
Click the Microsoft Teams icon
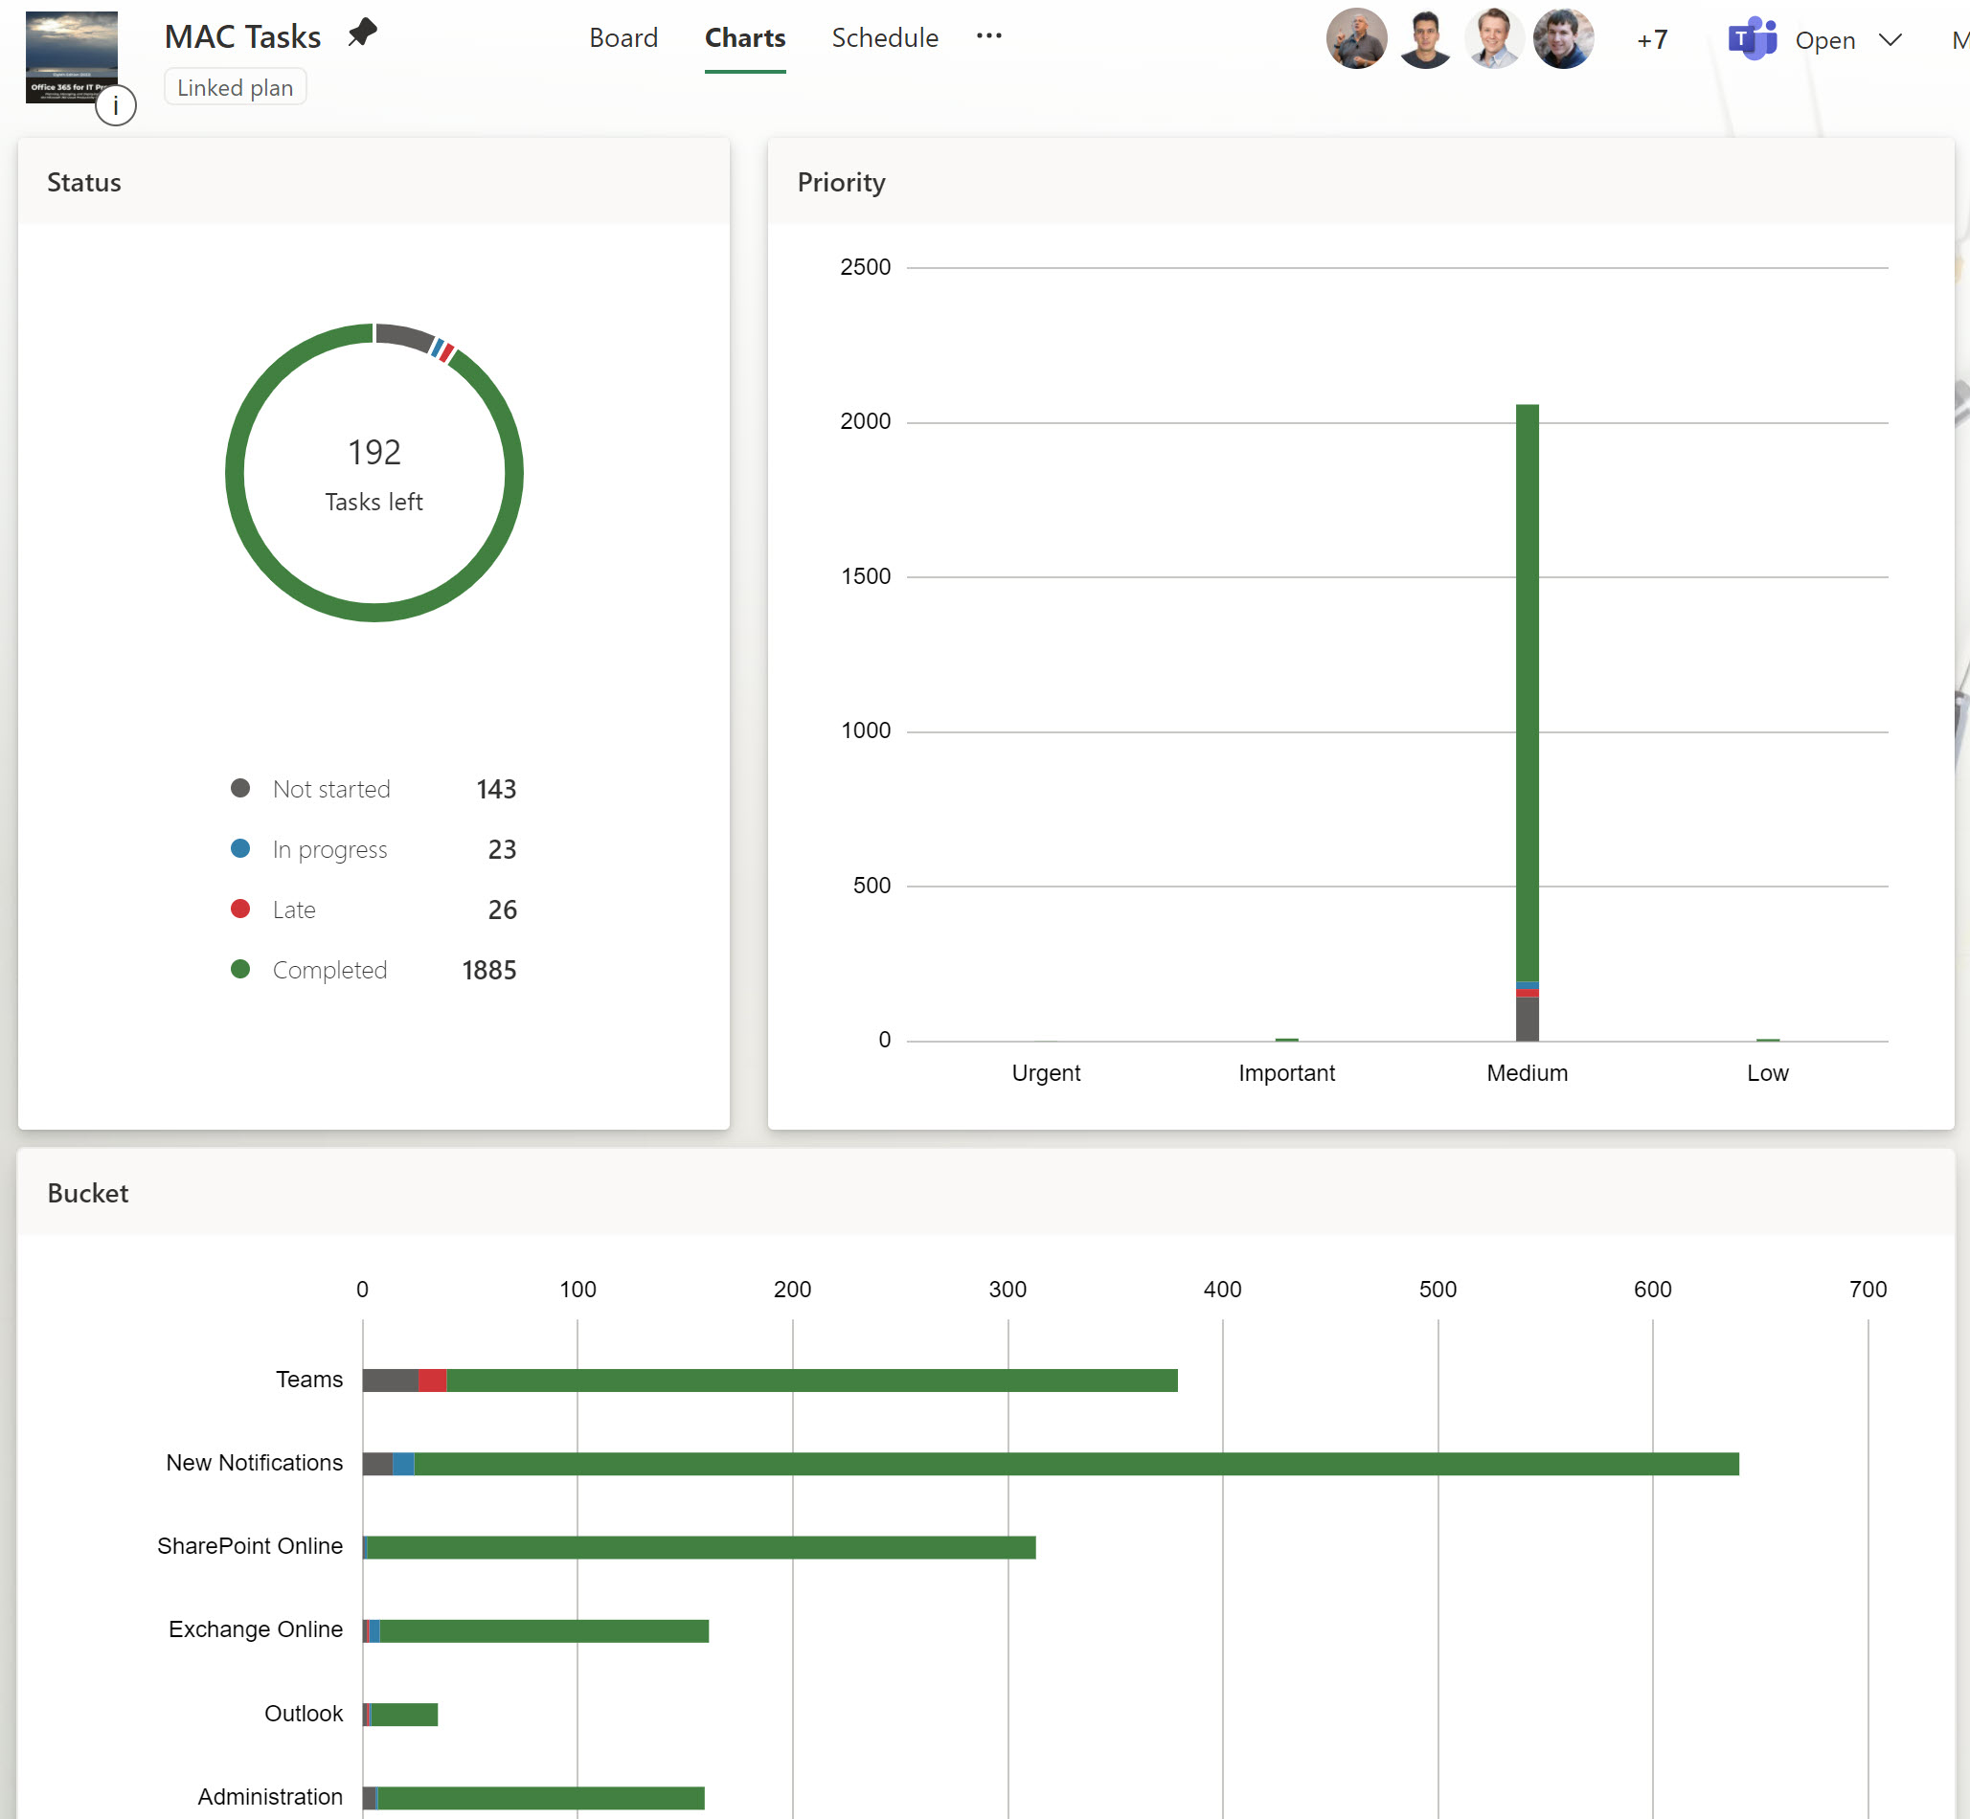tap(1752, 39)
